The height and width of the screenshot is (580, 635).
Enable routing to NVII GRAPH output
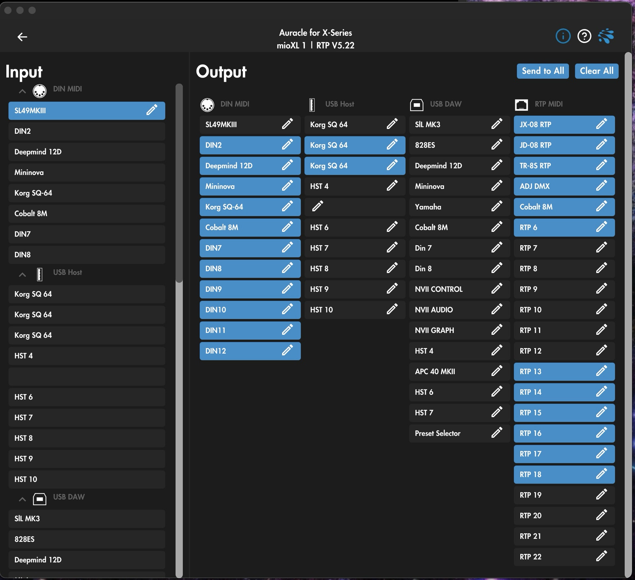(x=459, y=330)
